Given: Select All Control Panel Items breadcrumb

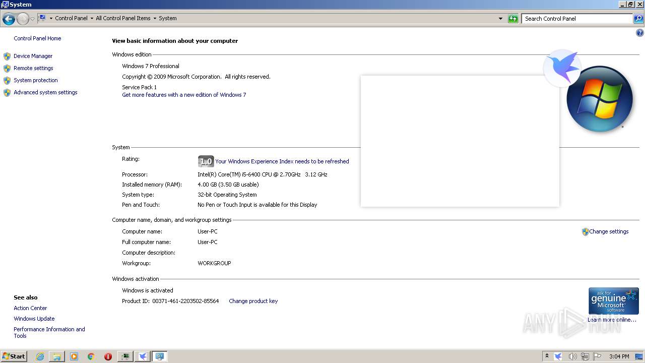Looking at the screenshot, I should [123, 18].
